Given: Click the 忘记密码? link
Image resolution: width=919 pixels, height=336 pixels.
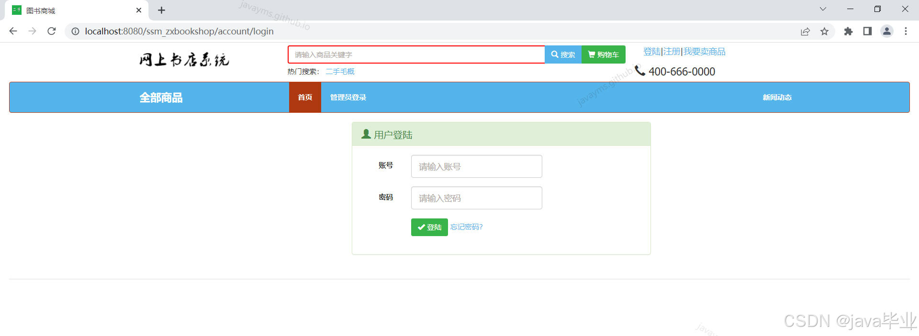Looking at the screenshot, I should coord(466,227).
